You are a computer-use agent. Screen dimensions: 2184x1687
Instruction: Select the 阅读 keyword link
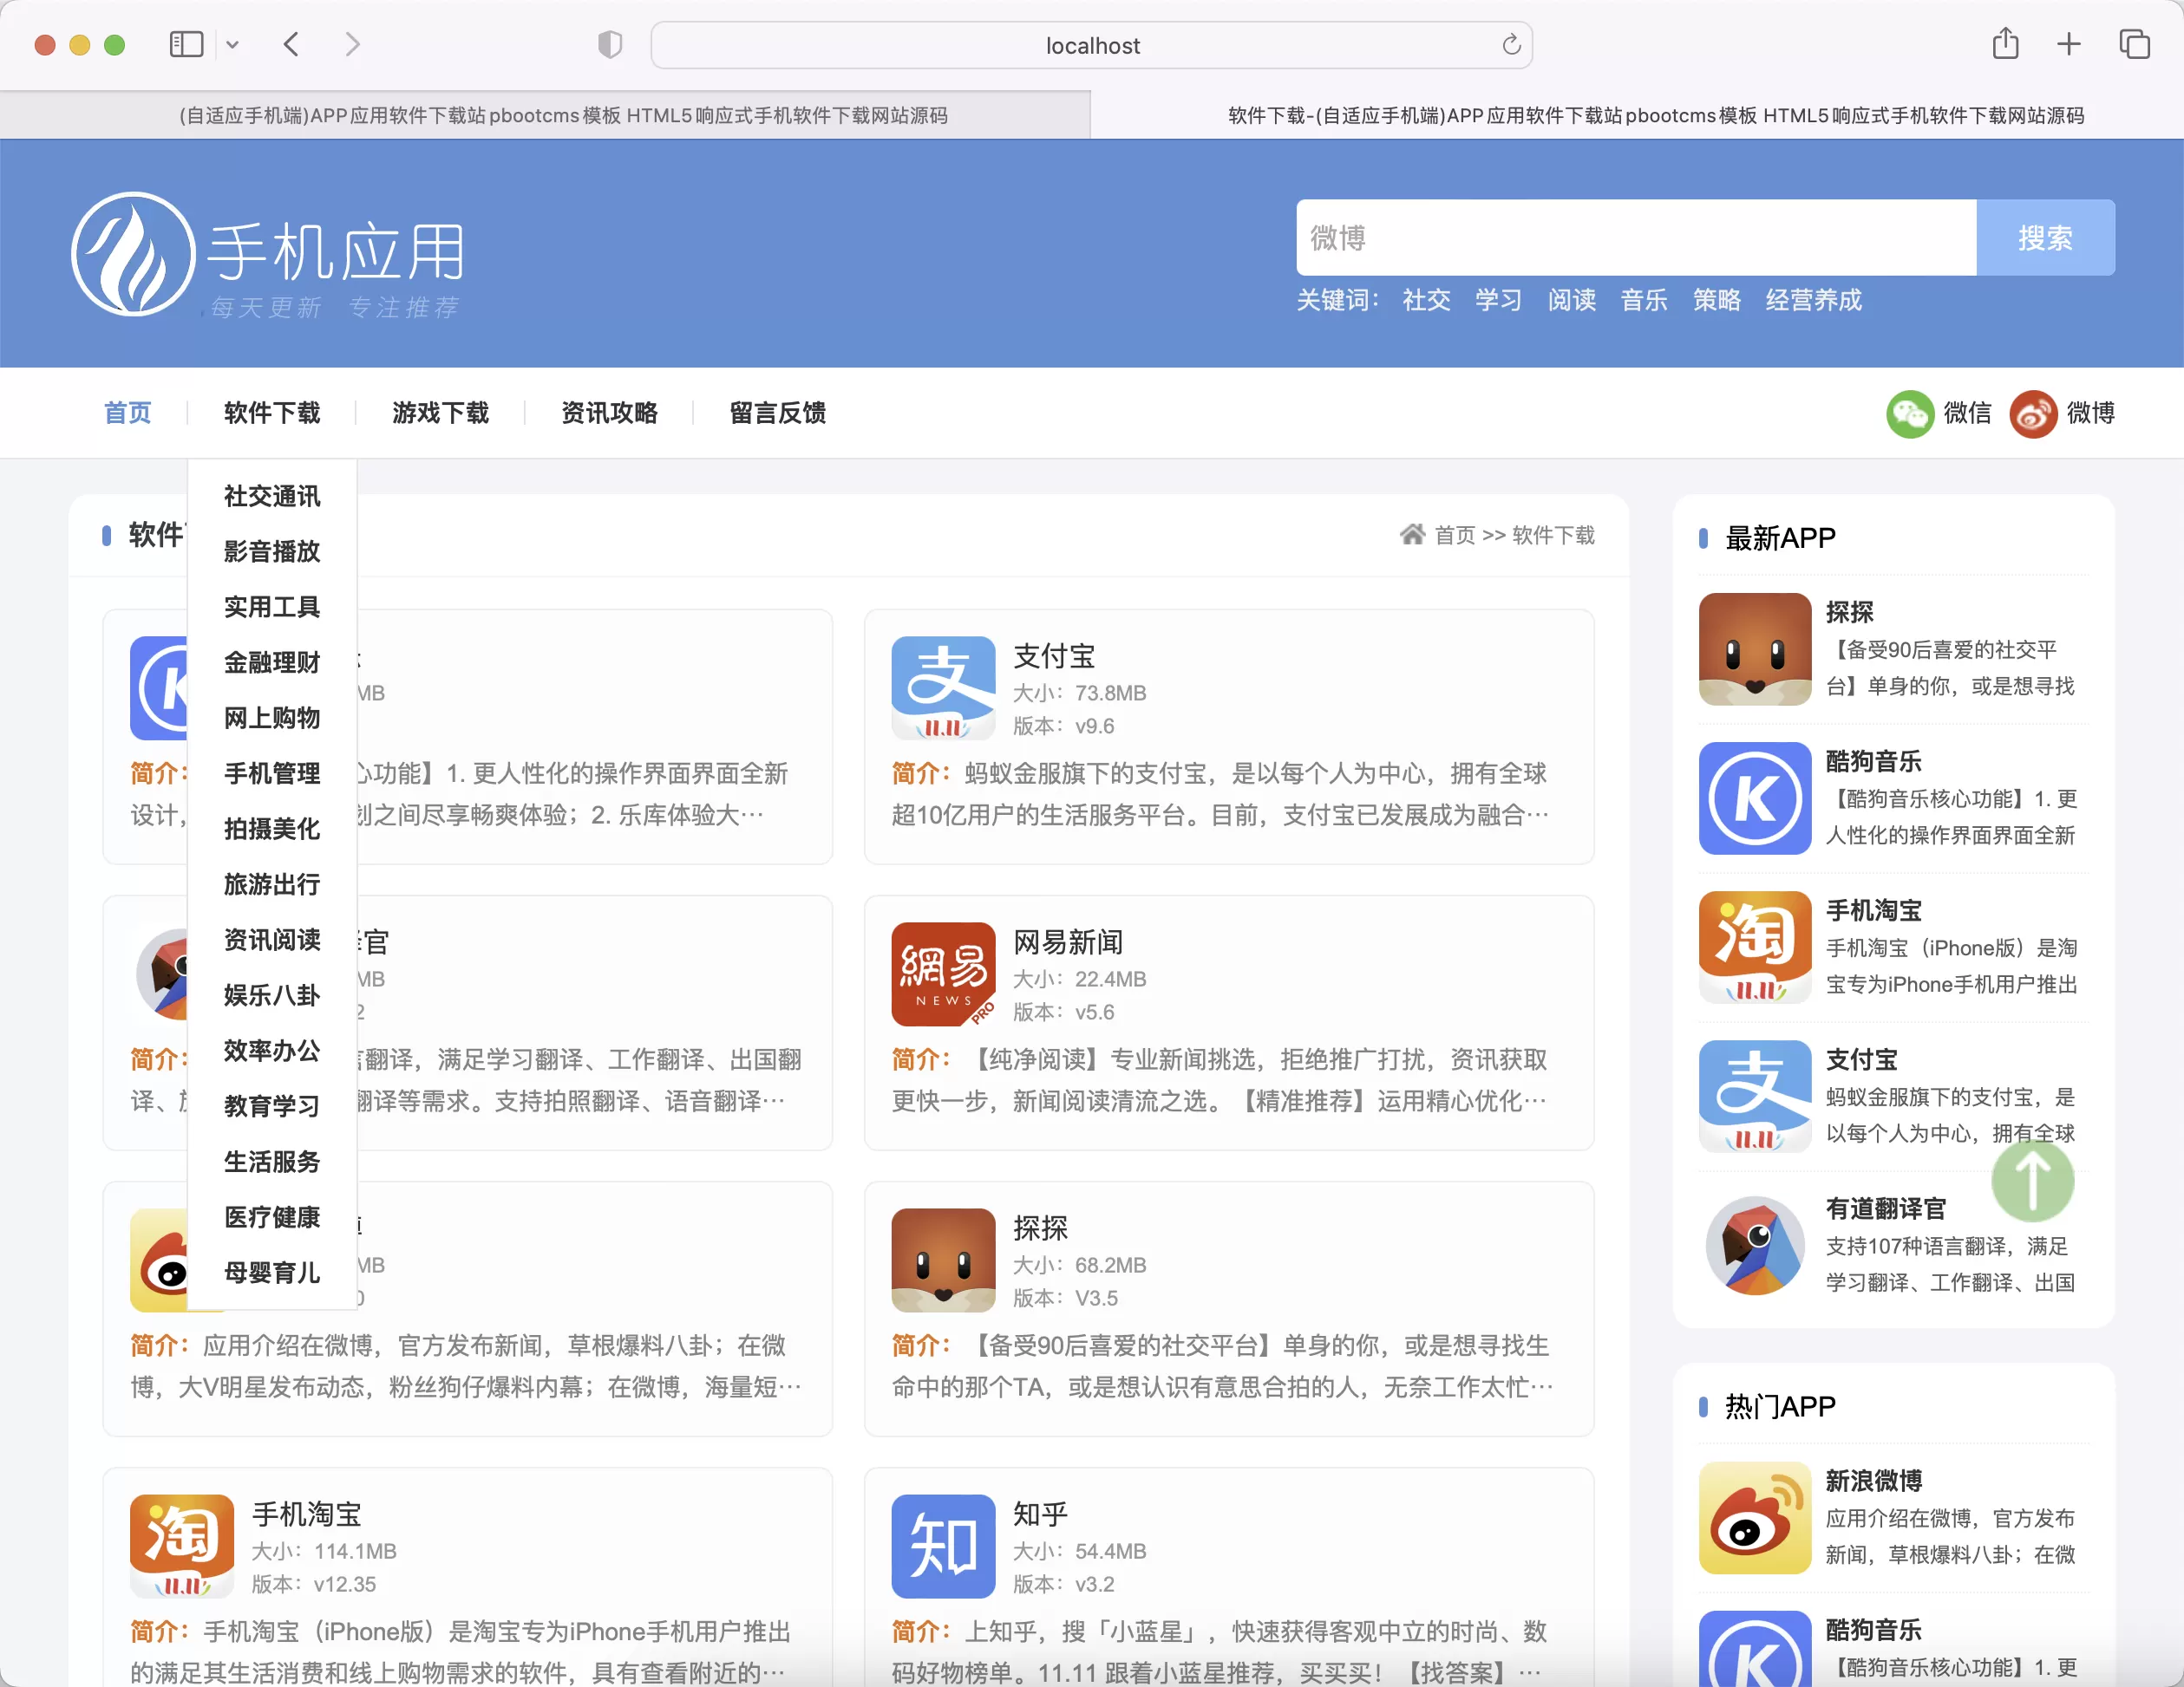(1571, 300)
